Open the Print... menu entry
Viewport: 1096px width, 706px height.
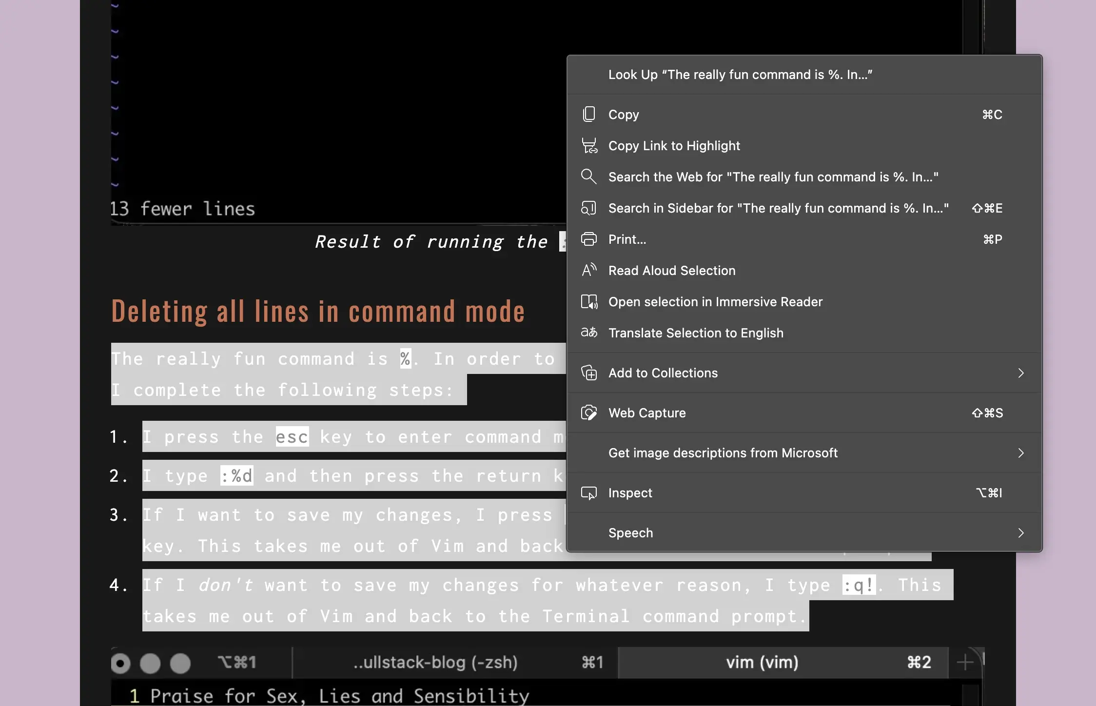pos(804,239)
